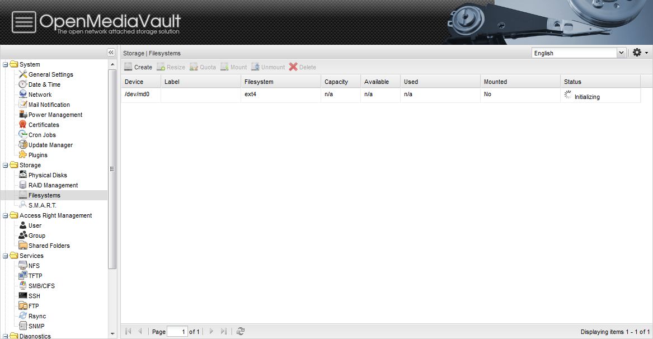The height and width of the screenshot is (339, 653).
Task: Open the SNMP service icon
Action: coord(23,326)
